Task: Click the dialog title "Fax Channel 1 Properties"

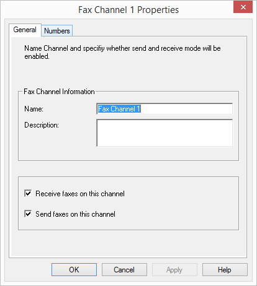Action: tap(128, 10)
